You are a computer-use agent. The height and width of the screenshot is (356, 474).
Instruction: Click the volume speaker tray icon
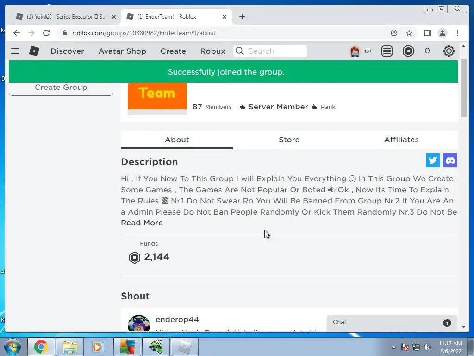pos(427,347)
